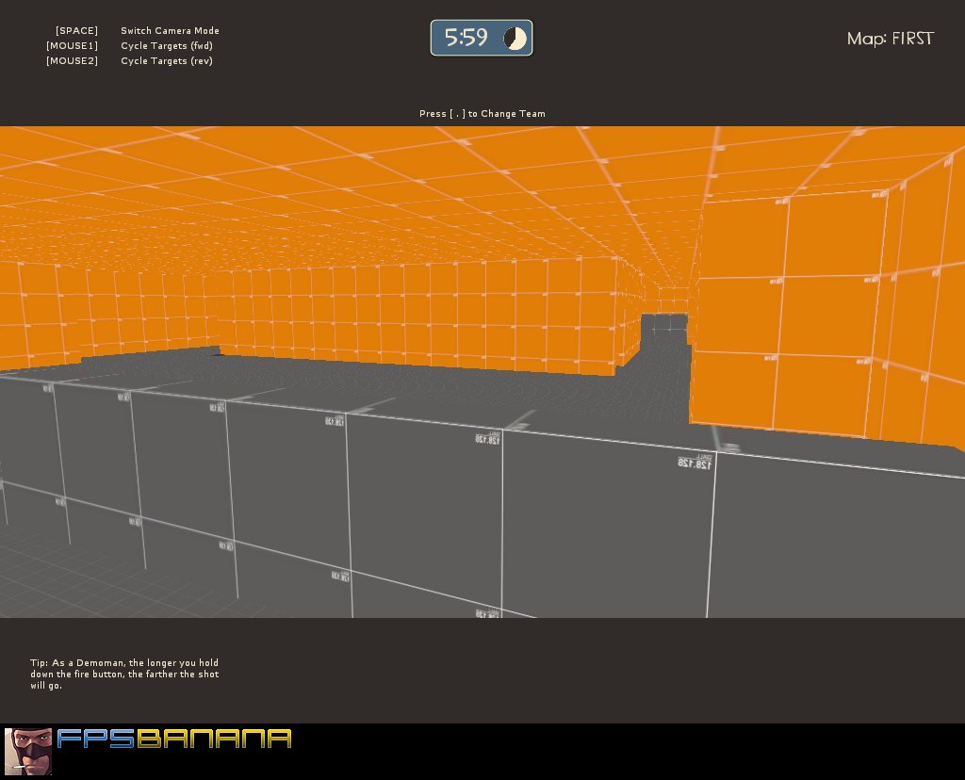Viewport: 965px width, 780px height.
Task: Click the [SPACE] key label
Action: click(76, 31)
